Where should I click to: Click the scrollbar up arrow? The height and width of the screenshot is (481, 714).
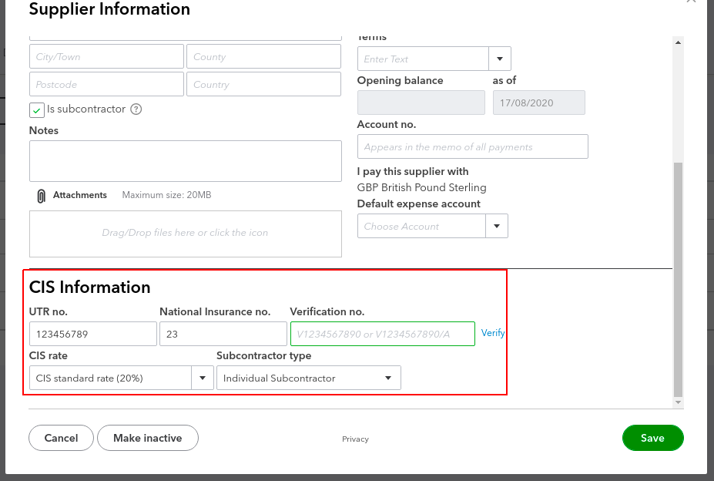tap(678, 42)
